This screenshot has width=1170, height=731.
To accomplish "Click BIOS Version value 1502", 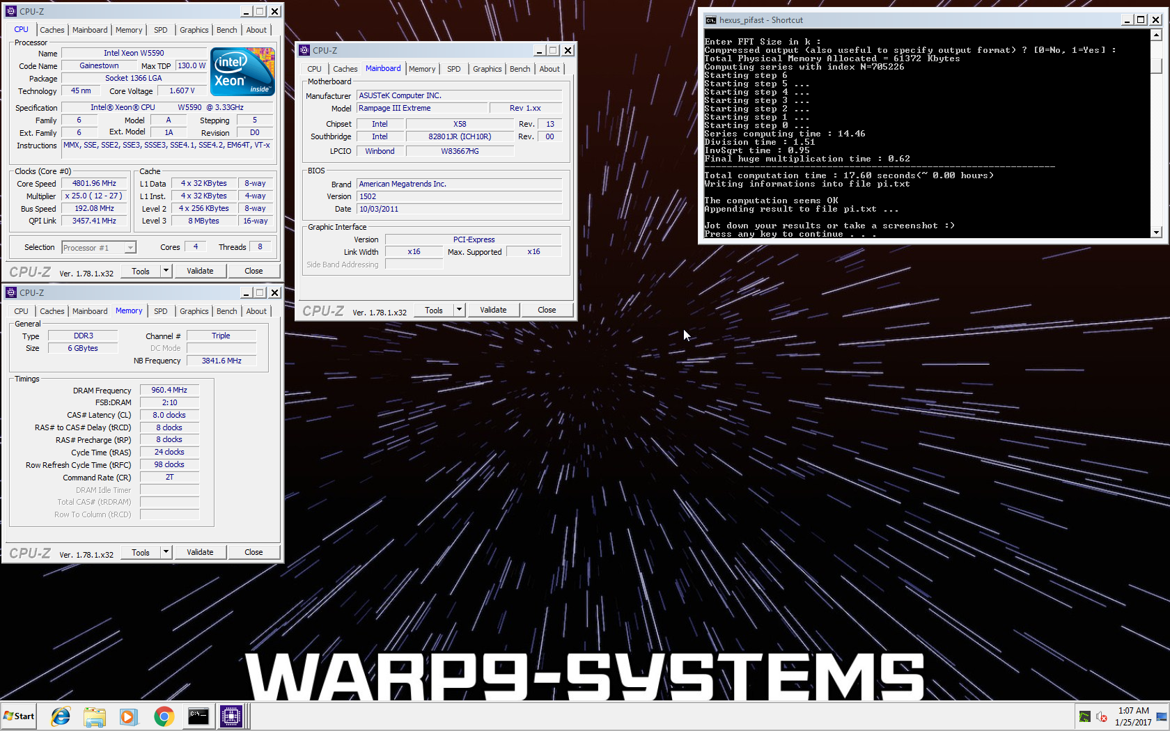I will pyautogui.click(x=459, y=196).
